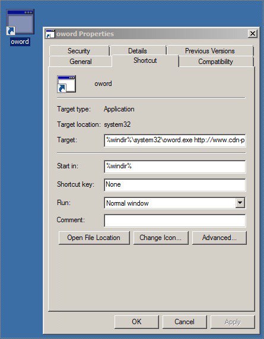The height and width of the screenshot is (339, 264).
Task: Click the Change Icon button
Action: [x=161, y=238]
